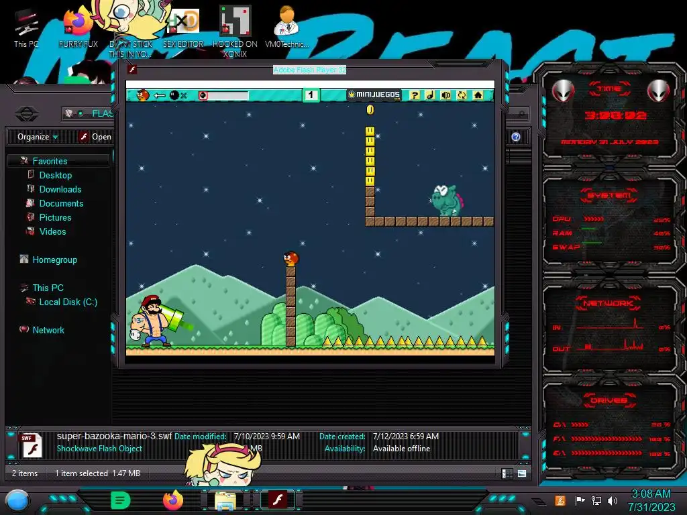This screenshot has width=687, height=515.
Task: Select Homegroup in navigation pane
Action: tap(55, 260)
